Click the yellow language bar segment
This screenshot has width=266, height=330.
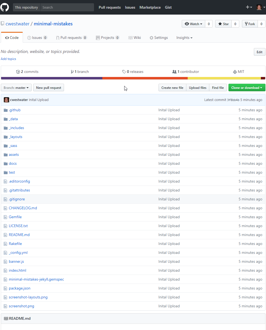pos(224,78)
